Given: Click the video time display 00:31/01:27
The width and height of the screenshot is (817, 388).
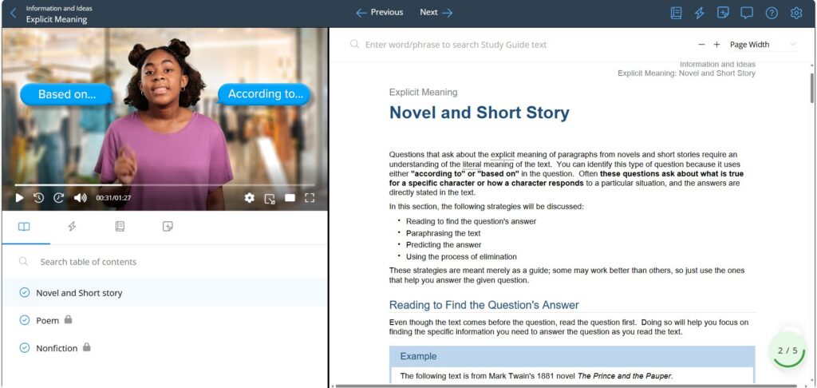Looking at the screenshot, I should click(x=113, y=198).
